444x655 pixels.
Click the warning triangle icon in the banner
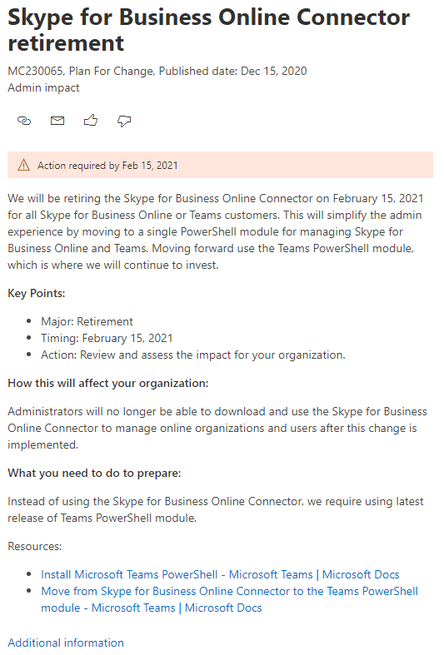click(24, 166)
